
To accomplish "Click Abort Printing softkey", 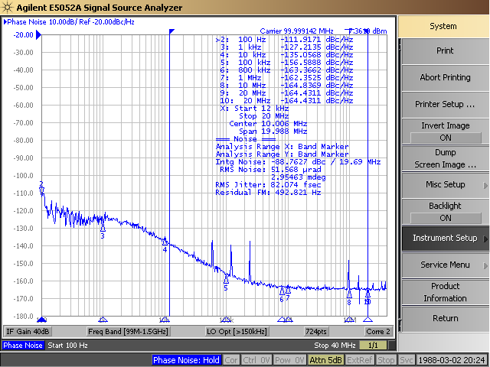I will [445, 78].
